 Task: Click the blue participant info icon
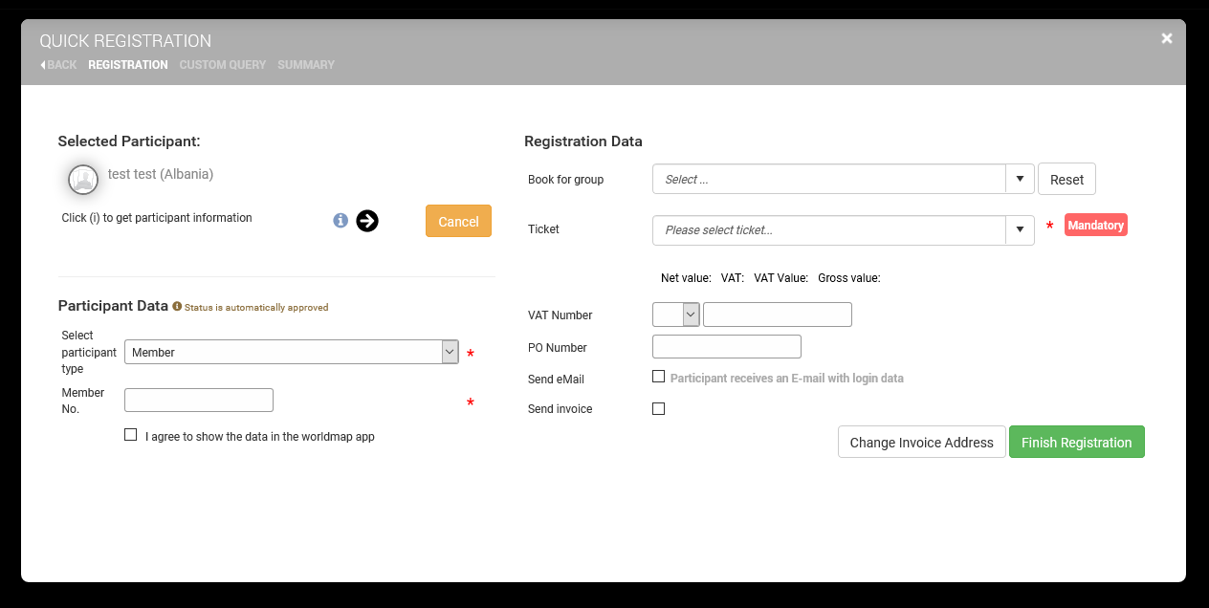click(x=341, y=221)
